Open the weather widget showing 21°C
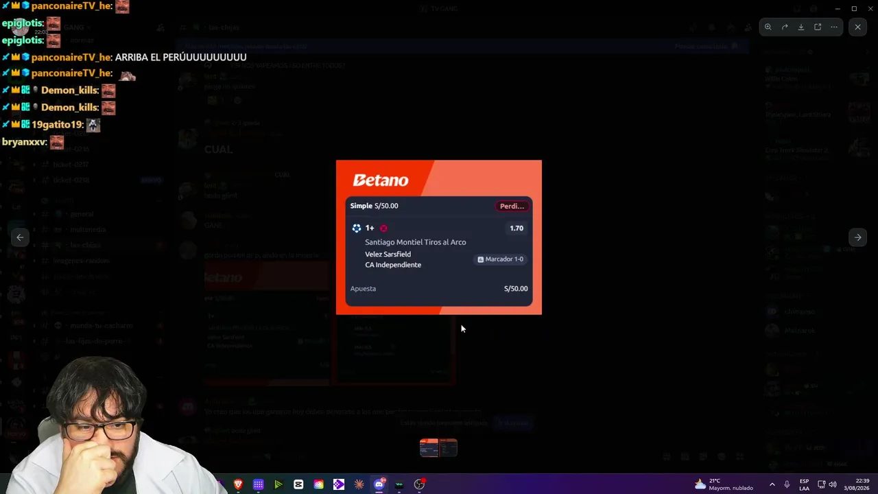 (724, 484)
